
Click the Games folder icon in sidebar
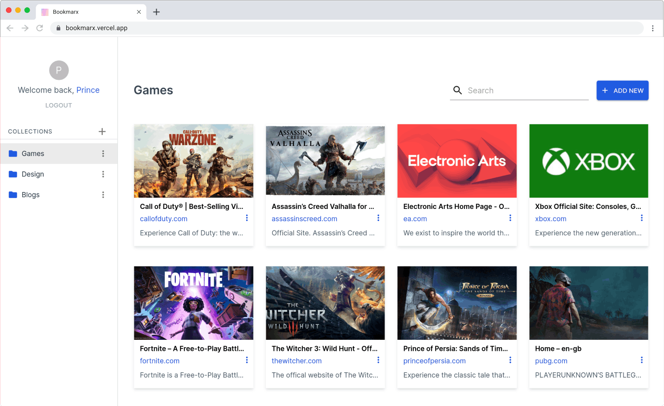click(13, 154)
